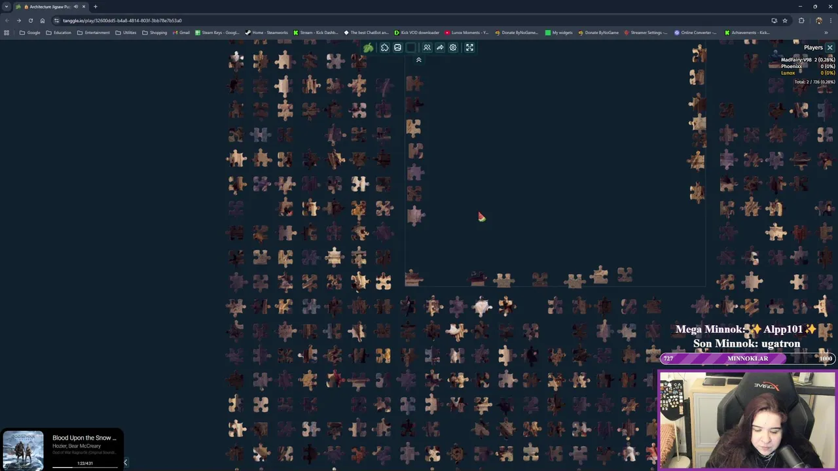Open My widgets bookmark
This screenshot has width=838, height=471.
click(558, 33)
